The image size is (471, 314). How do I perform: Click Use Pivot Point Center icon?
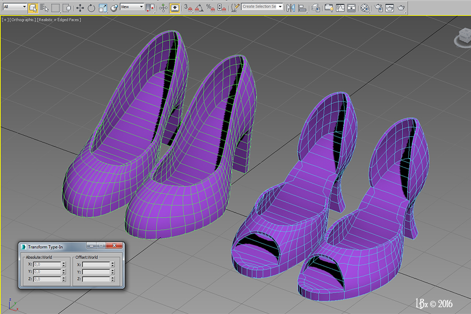150,8
